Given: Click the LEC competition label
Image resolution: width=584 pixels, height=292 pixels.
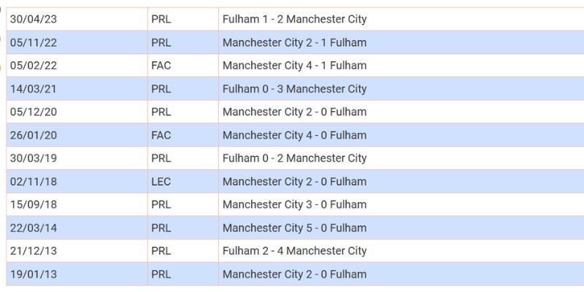Looking at the screenshot, I should [x=161, y=182].
